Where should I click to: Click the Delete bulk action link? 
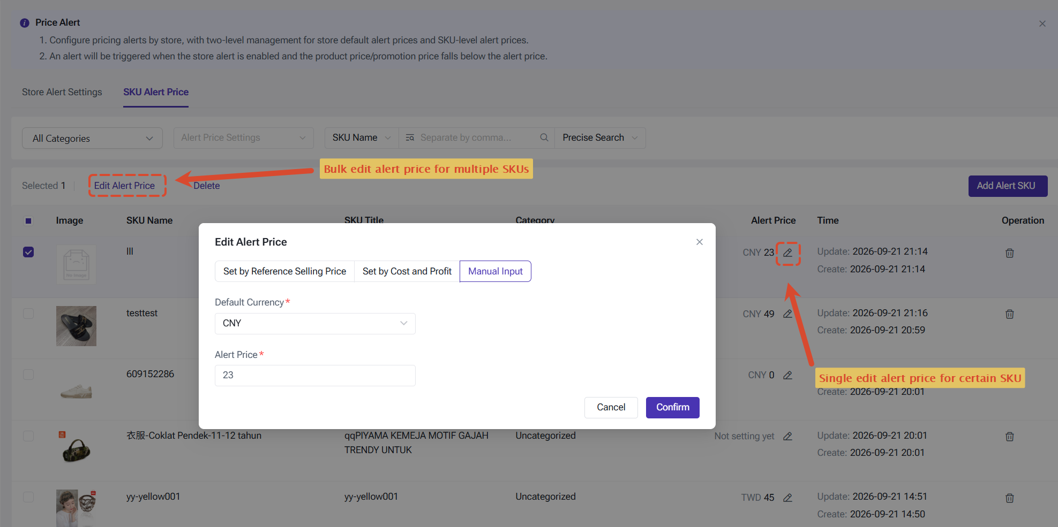[207, 186]
